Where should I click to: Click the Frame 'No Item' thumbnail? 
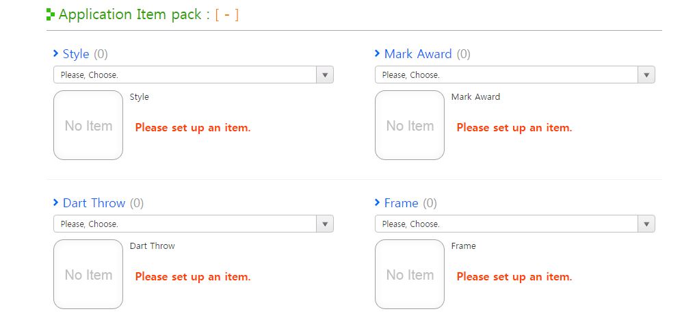coord(410,274)
